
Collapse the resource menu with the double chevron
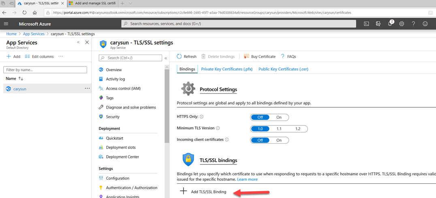[166, 58]
